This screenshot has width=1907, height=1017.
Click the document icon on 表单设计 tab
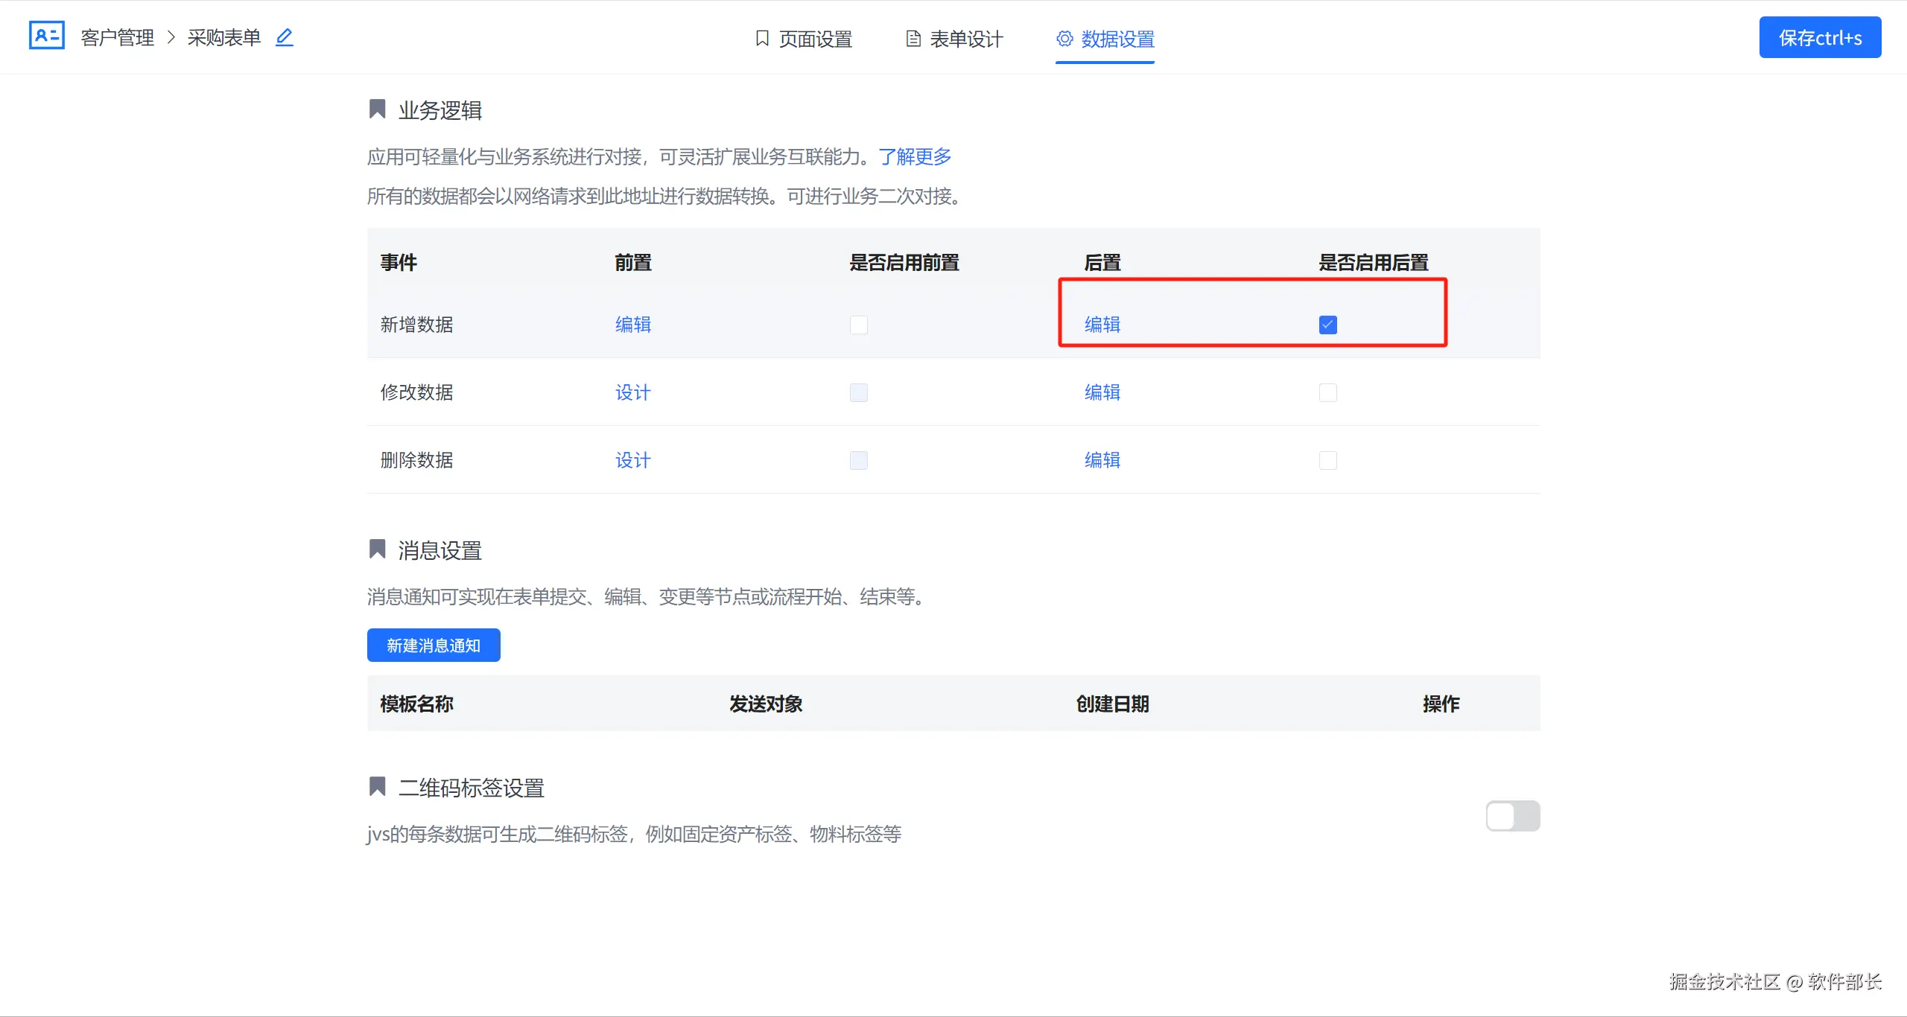coord(913,39)
